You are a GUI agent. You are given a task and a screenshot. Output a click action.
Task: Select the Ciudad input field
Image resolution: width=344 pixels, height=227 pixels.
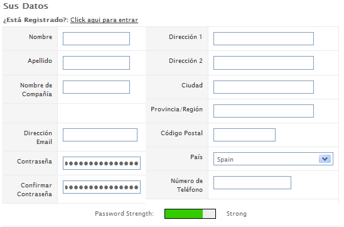tap(264, 87)
